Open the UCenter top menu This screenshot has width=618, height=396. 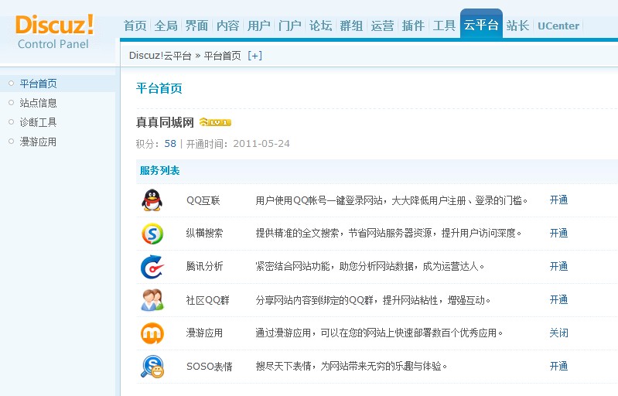pos(558,26)
